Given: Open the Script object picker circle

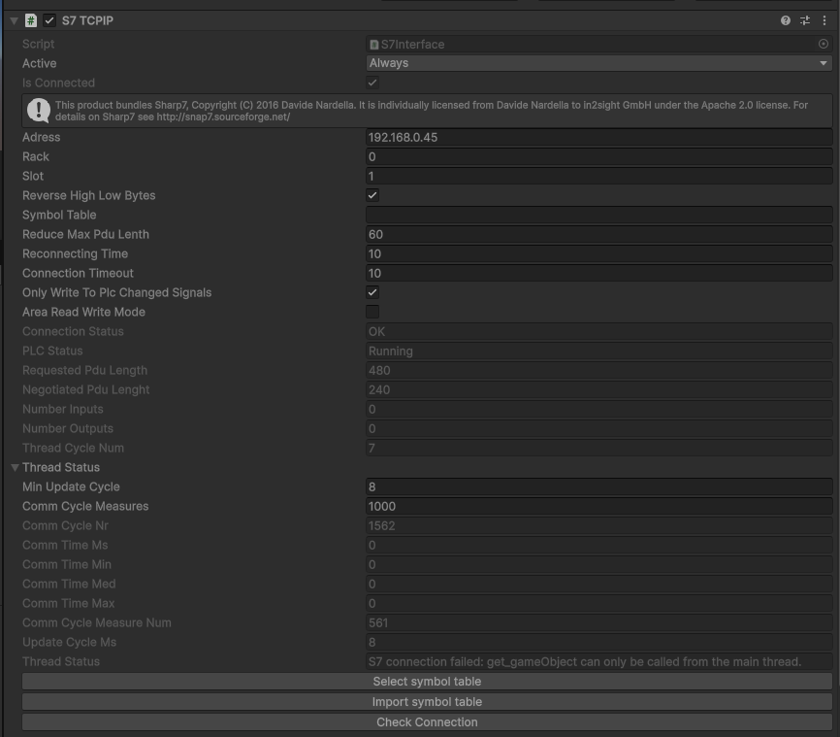Looking at the screenshot, I should tap(824, 44).
